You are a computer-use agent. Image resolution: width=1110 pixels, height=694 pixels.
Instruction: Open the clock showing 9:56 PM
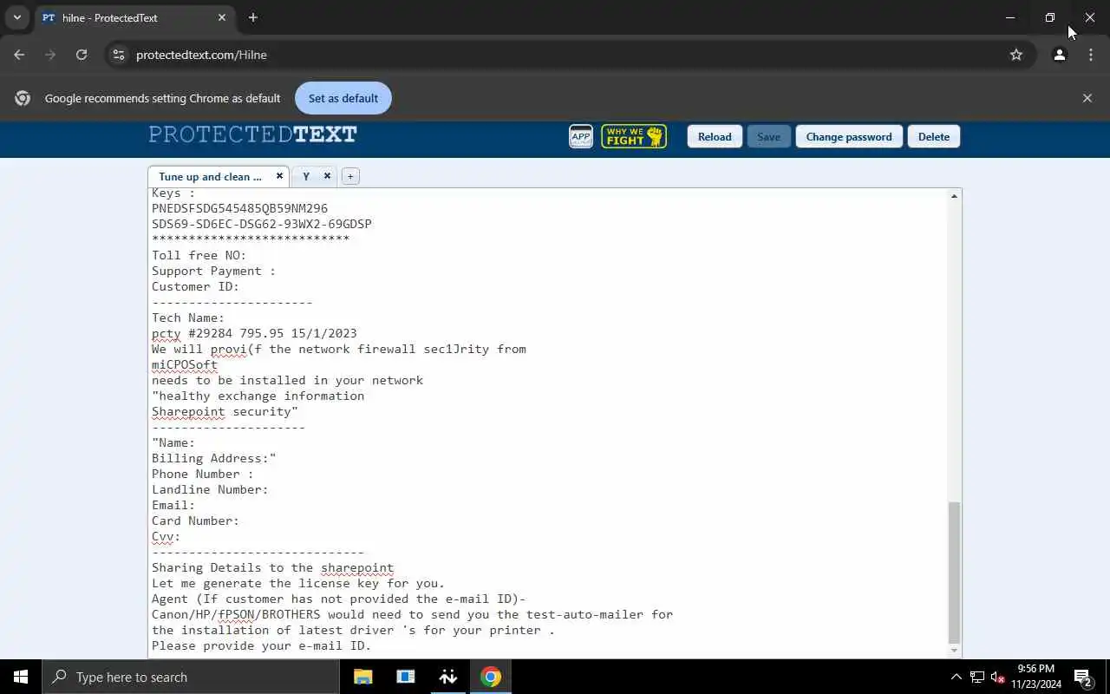[x=1035, y=677]
